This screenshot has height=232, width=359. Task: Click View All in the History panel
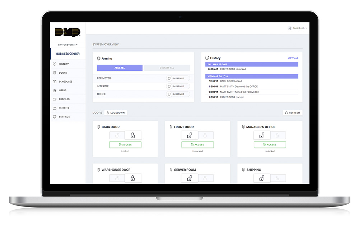point(293,58)
